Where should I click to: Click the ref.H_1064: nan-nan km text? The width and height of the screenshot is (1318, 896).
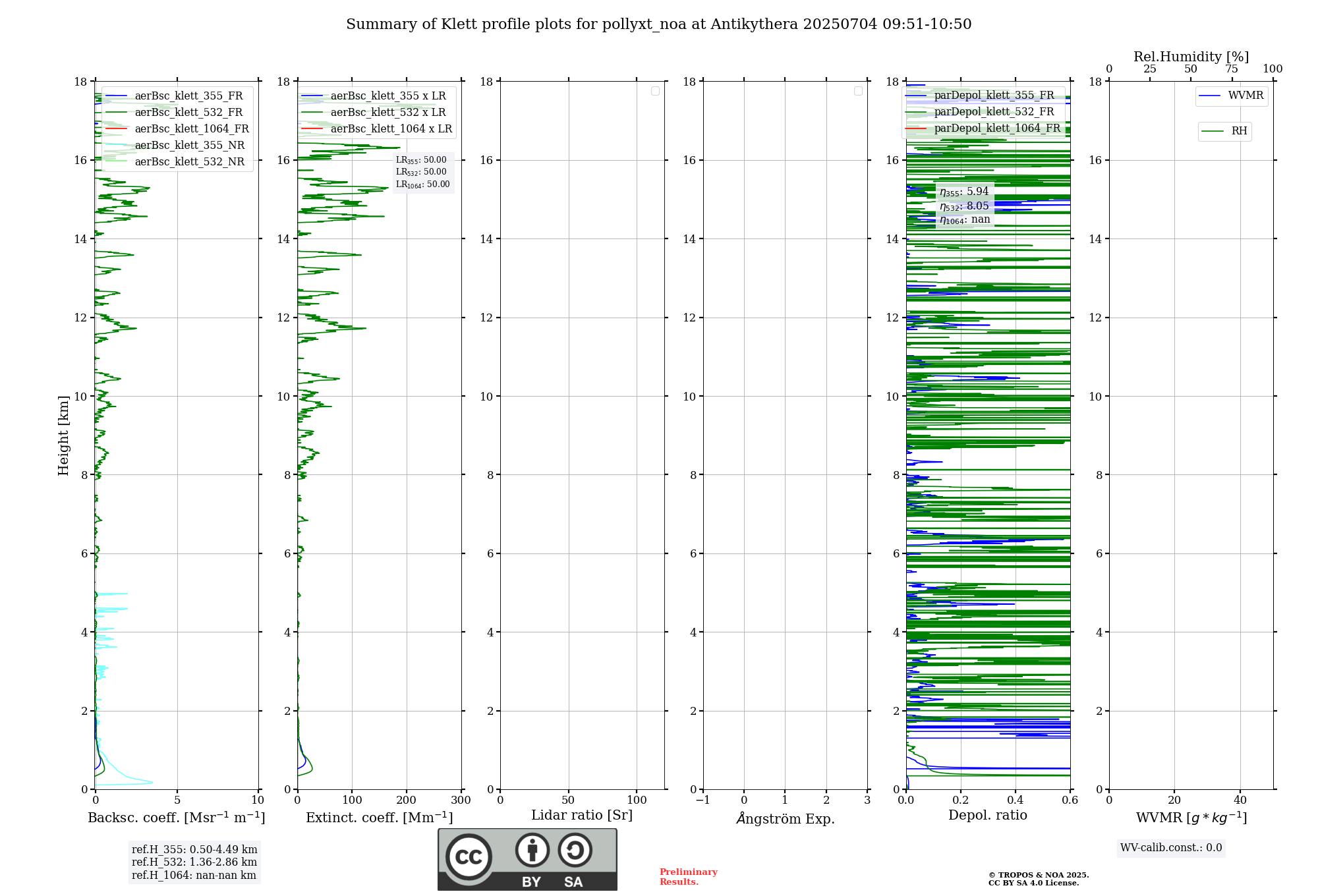[x=194, y=876]
